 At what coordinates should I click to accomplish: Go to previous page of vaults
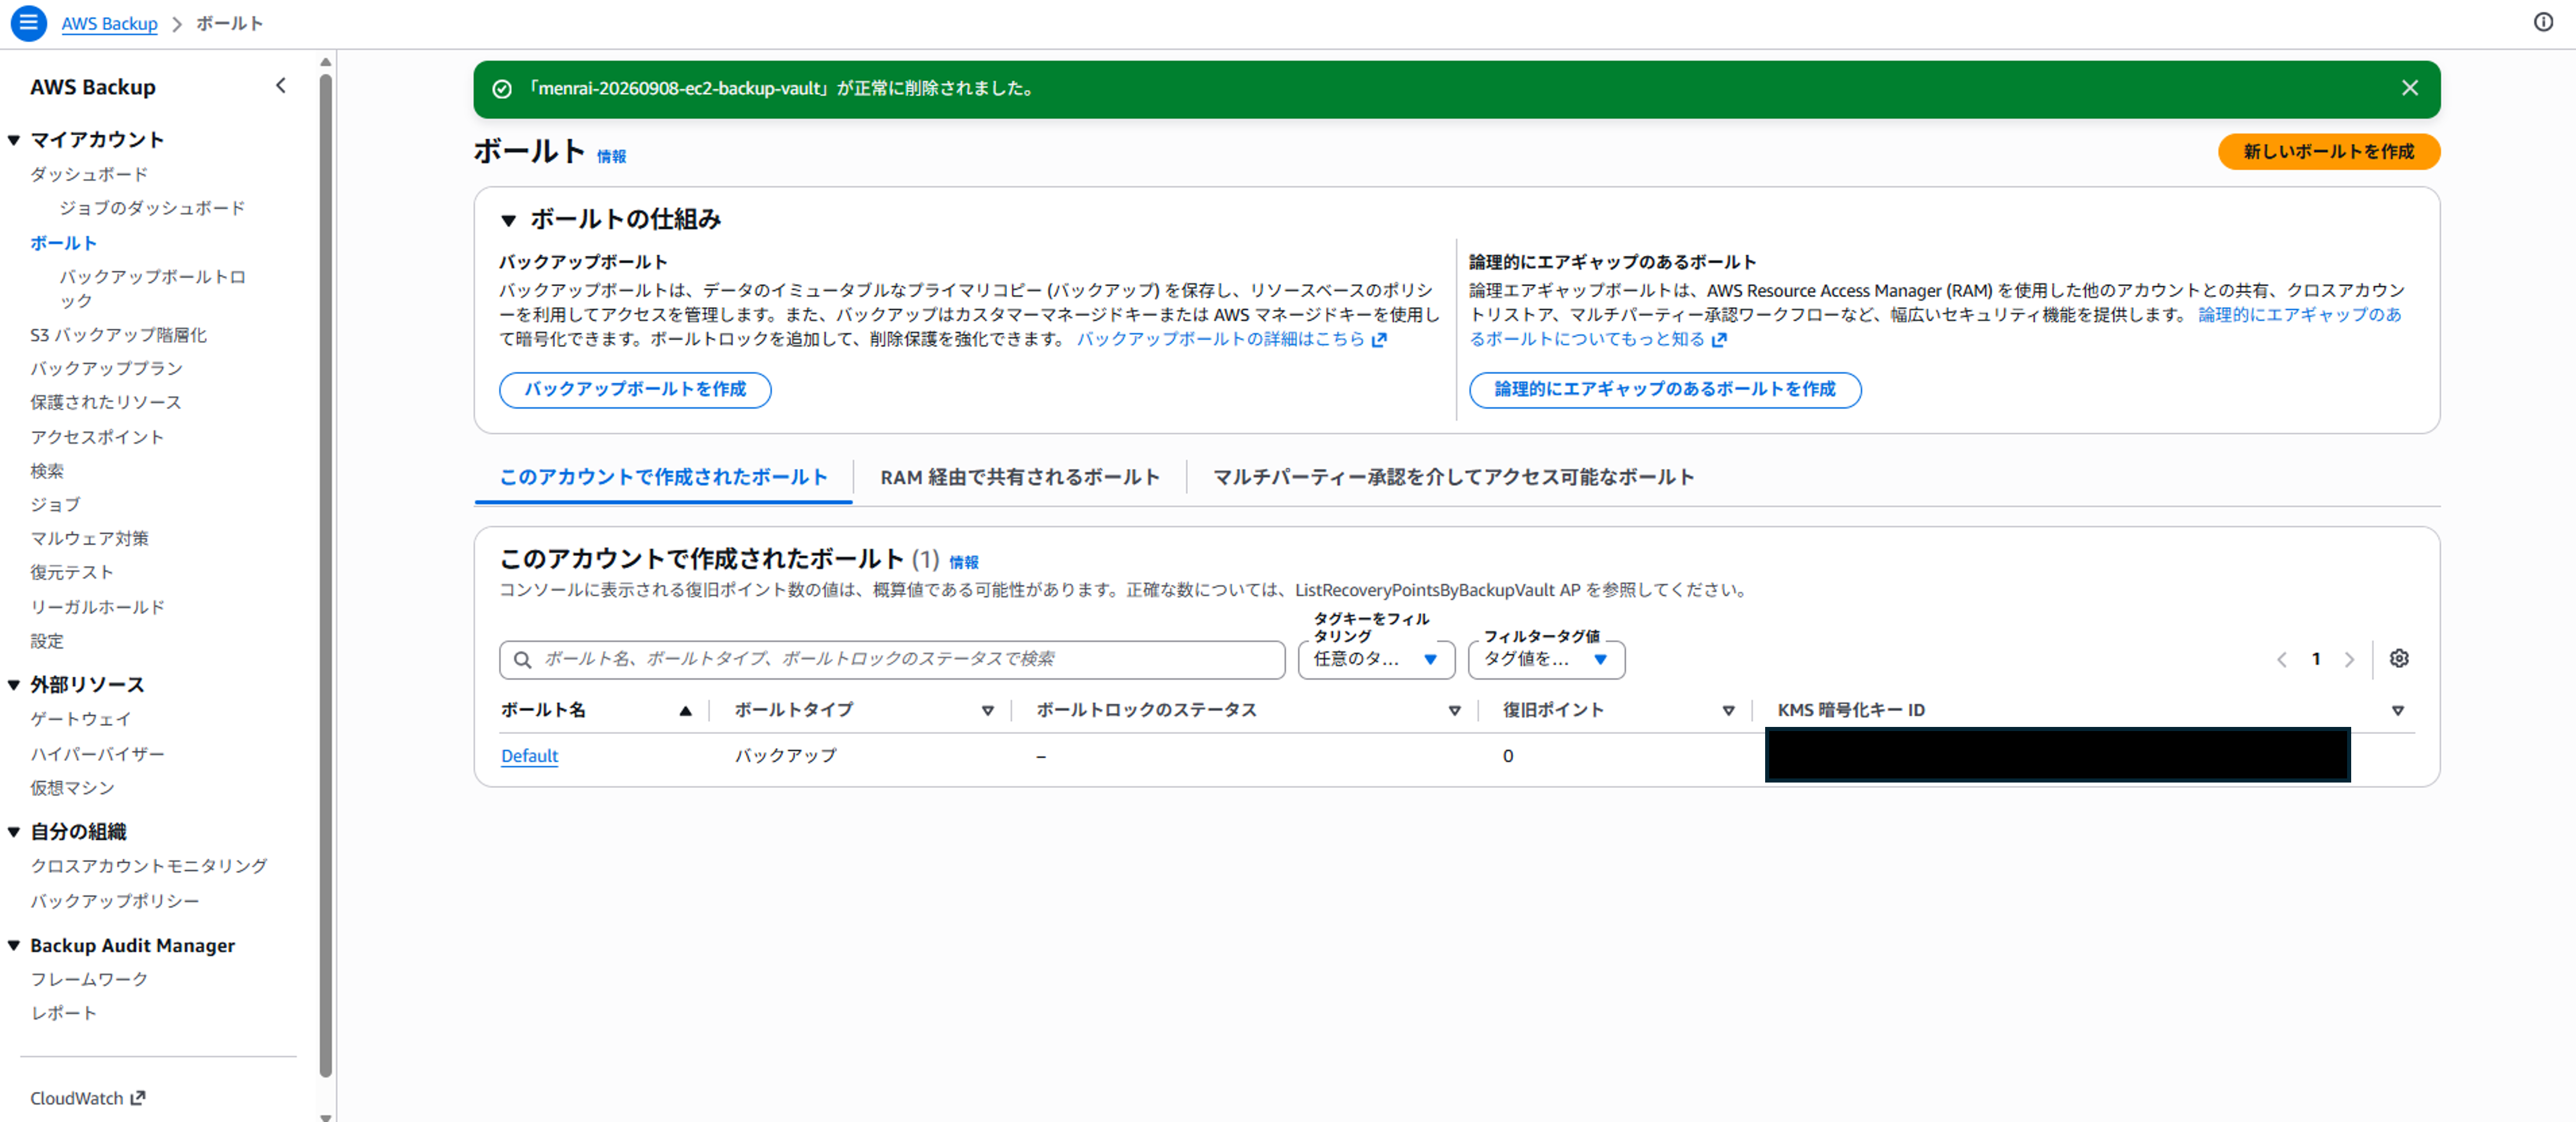tap(2282, 659)
